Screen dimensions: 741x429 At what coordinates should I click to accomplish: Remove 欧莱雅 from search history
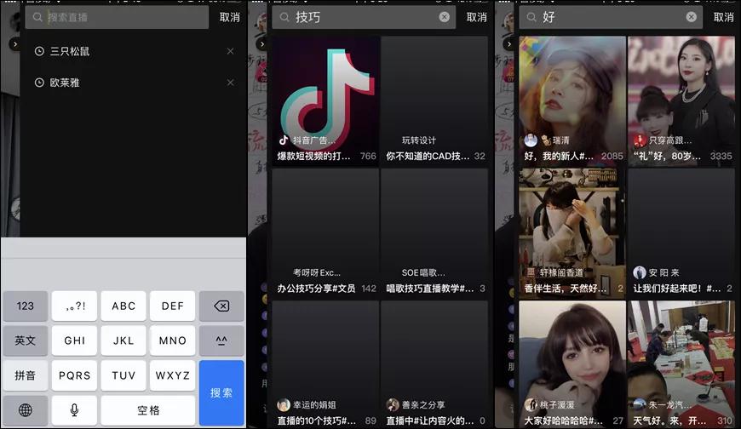[x=230, y=83]
